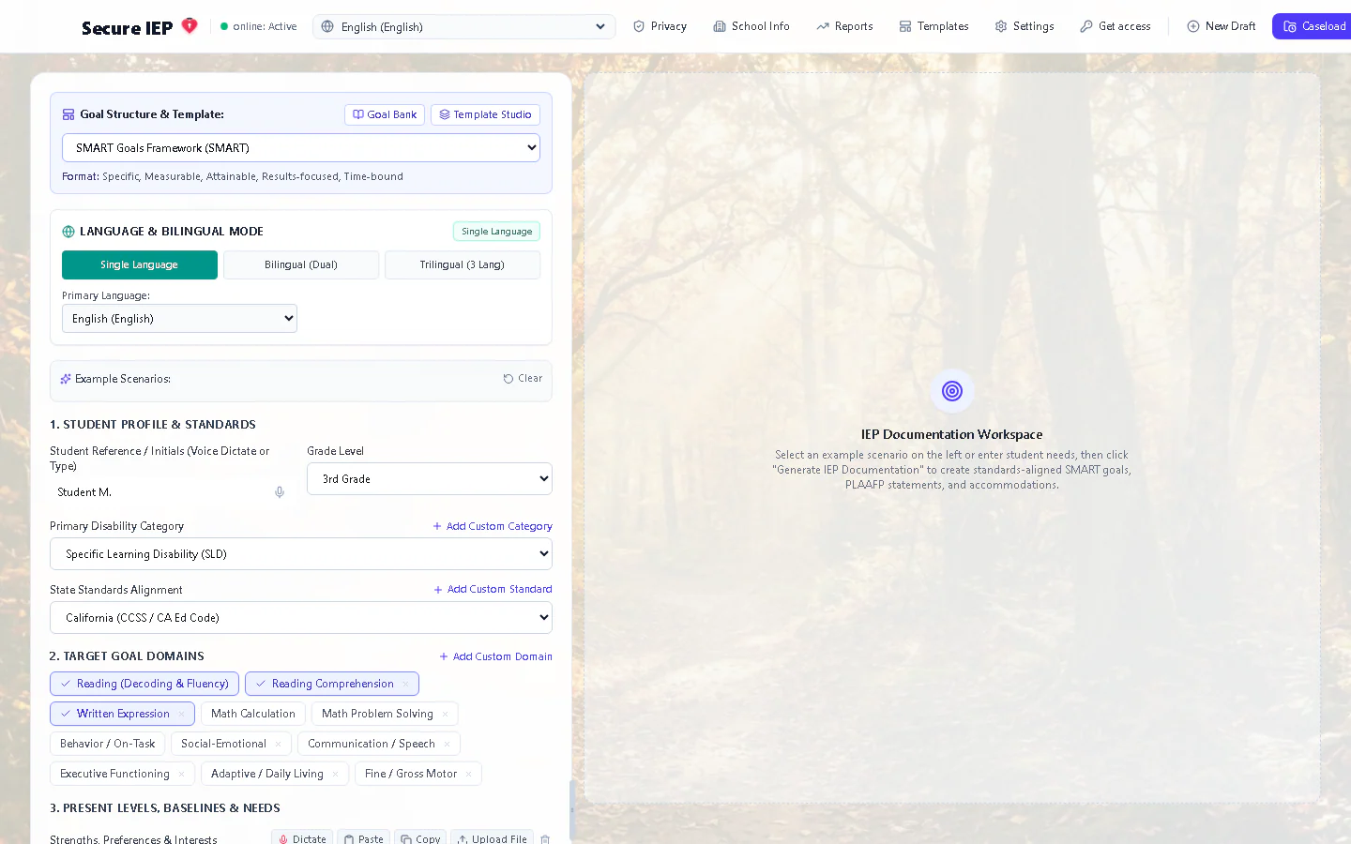Open School Info in the top navigation
Image resolution: width=1351 pixels, height=844 pixels.
click(751, 26)
